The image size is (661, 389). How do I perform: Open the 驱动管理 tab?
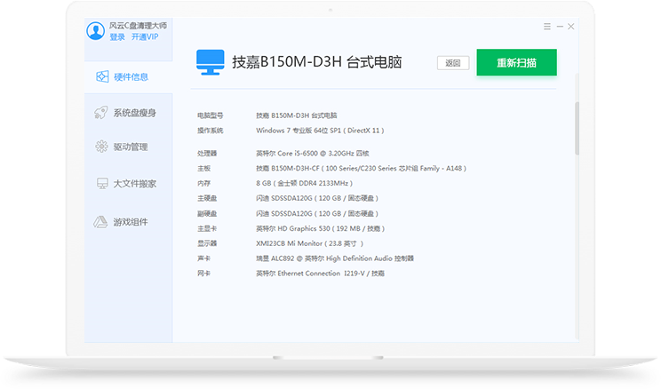pos(131,147)
